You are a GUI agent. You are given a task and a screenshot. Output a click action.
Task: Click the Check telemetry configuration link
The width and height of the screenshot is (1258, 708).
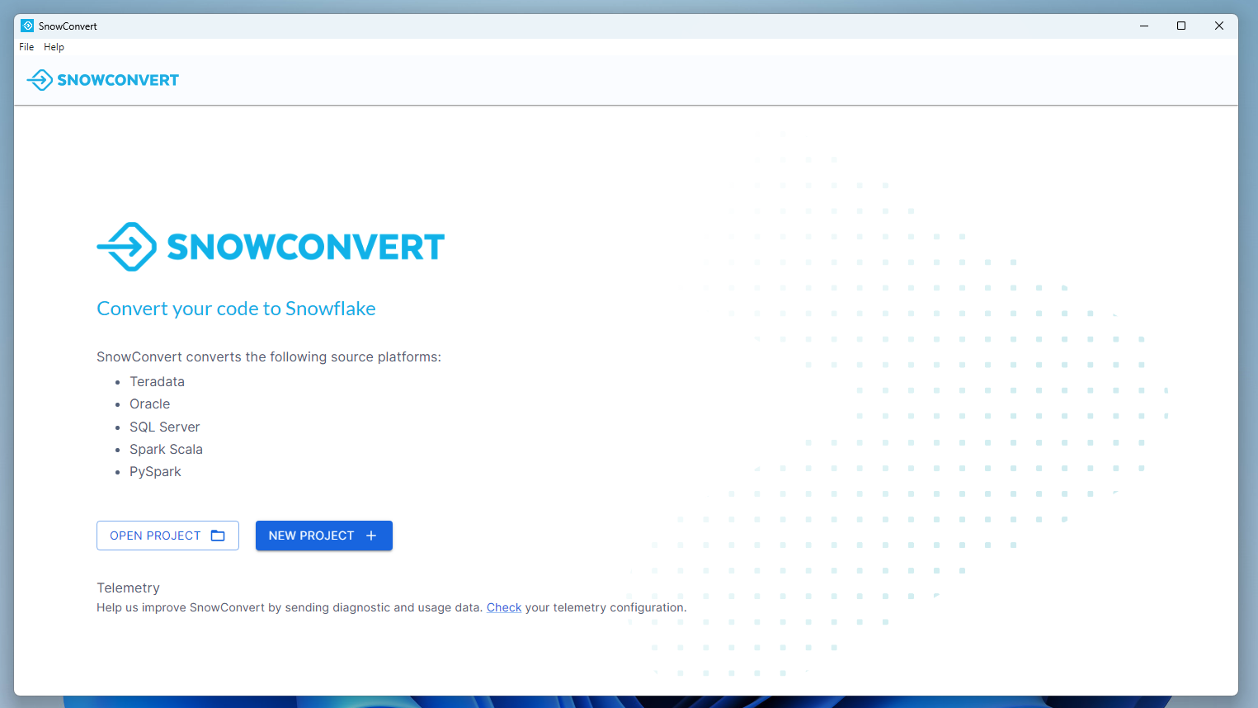[503, 607]
